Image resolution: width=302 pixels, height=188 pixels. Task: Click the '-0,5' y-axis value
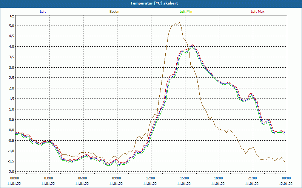[x=11, y=140]
